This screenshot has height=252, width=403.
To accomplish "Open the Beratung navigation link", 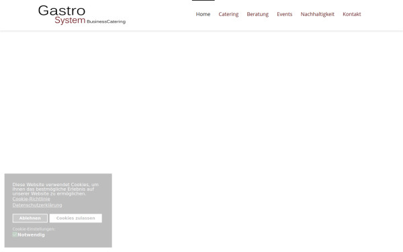I will (257, 14).
